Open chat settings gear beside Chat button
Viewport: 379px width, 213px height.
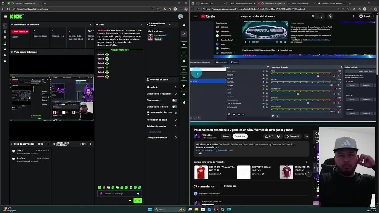click(x=130, y=201)
